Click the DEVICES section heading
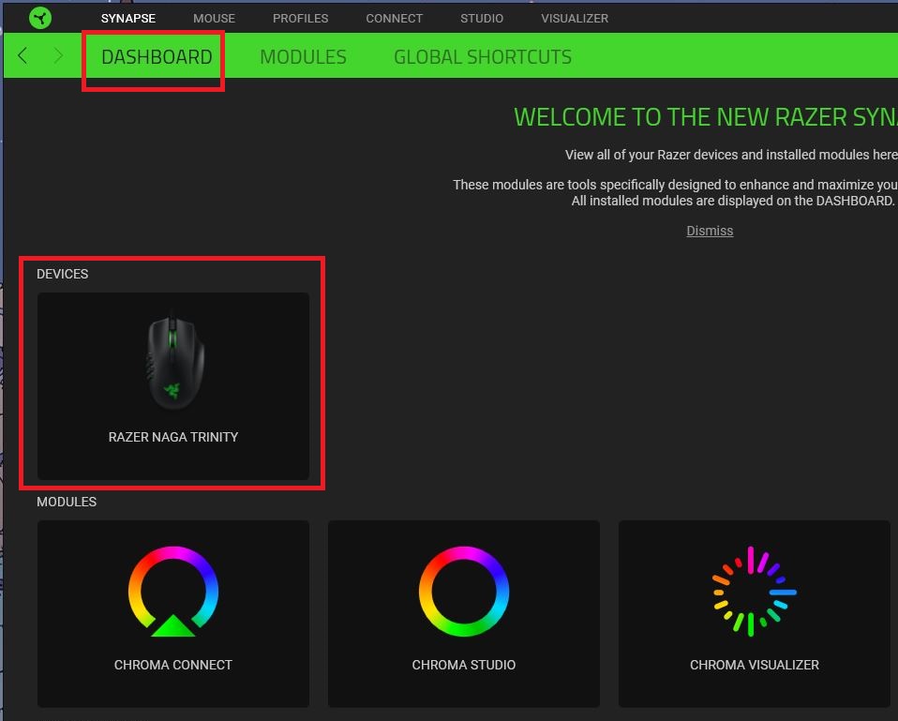The height and width of the screenshot is (721, 898). tap(63, 274)
